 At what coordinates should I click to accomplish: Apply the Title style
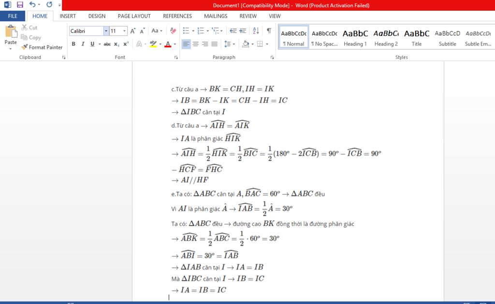coord(417,37)
